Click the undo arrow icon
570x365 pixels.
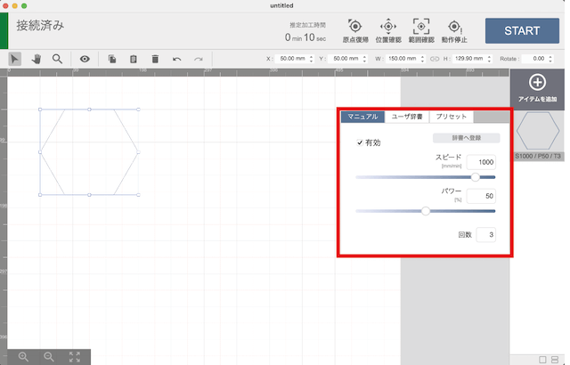click(177, 59)
